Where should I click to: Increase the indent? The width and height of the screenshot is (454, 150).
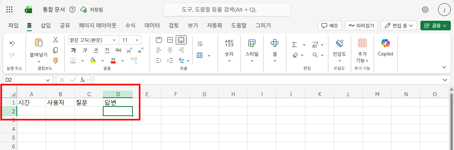(x=170, y=60)
